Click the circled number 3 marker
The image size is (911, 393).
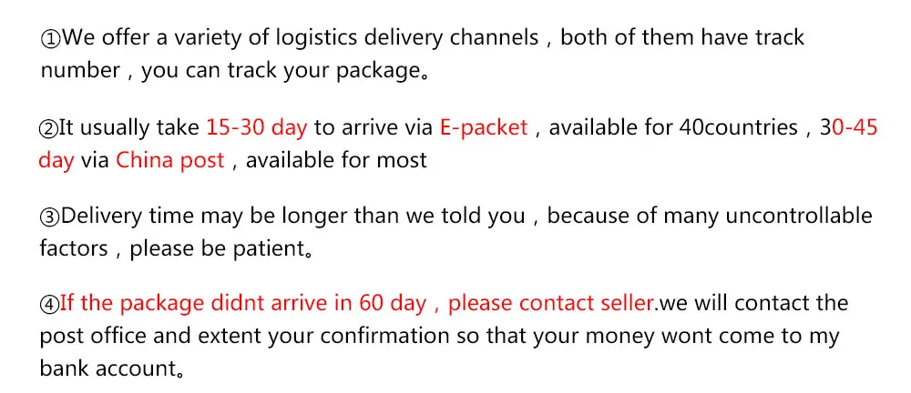tap(50, 217)
